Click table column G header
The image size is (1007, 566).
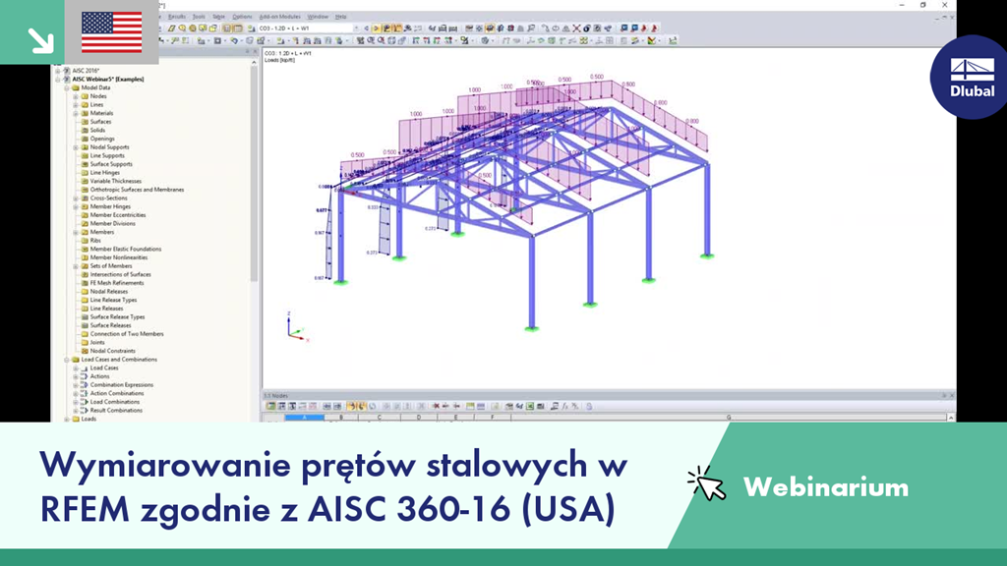coord(729,417)
